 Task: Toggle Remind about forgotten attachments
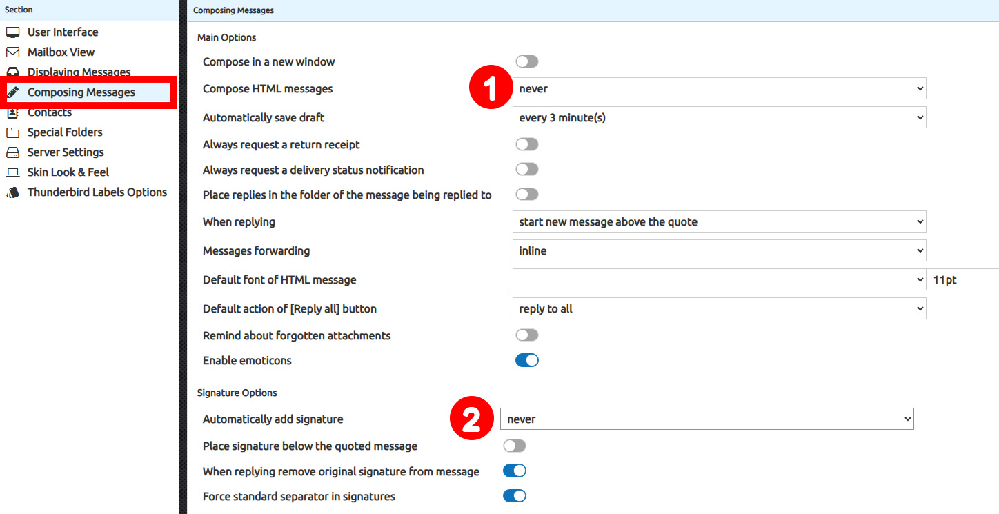(x=526, y=336)
